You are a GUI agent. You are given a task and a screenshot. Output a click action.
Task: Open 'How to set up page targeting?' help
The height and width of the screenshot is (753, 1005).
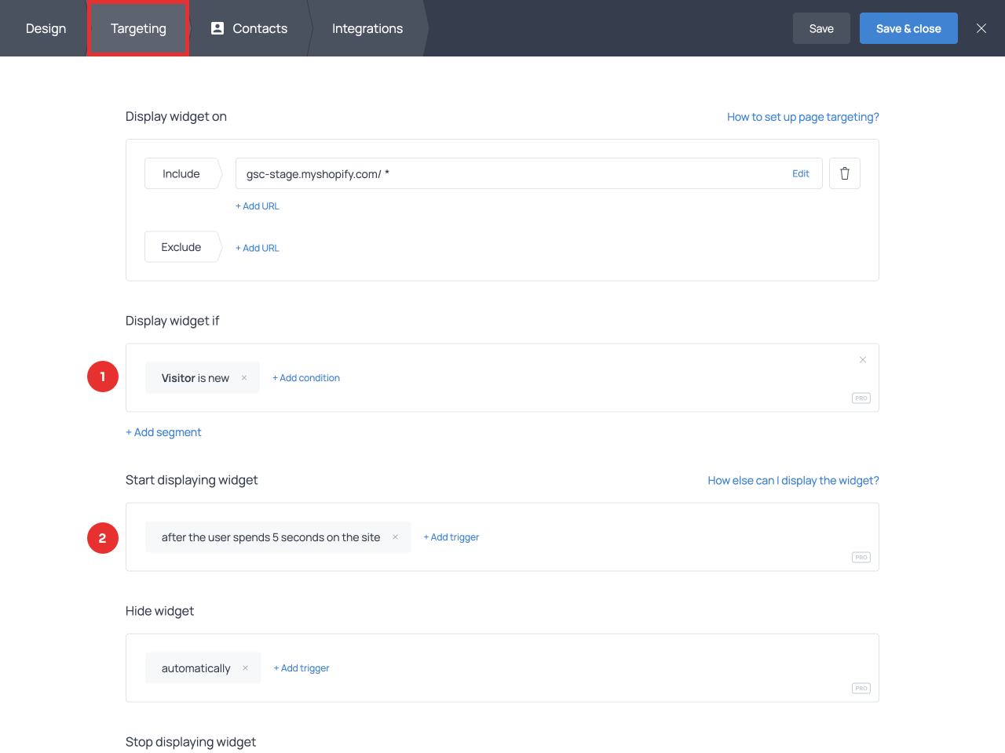[x=802, y=117]
